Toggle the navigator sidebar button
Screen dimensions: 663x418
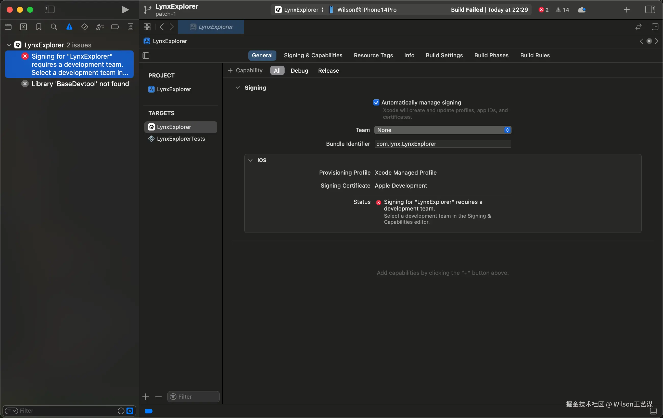coord(49,10)
